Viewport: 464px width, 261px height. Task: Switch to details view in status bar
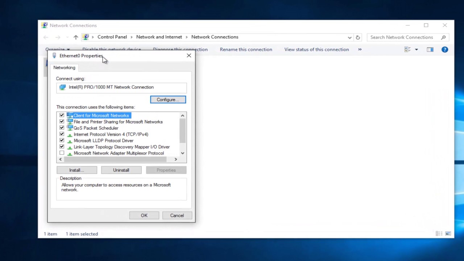[x=439, y=234]
